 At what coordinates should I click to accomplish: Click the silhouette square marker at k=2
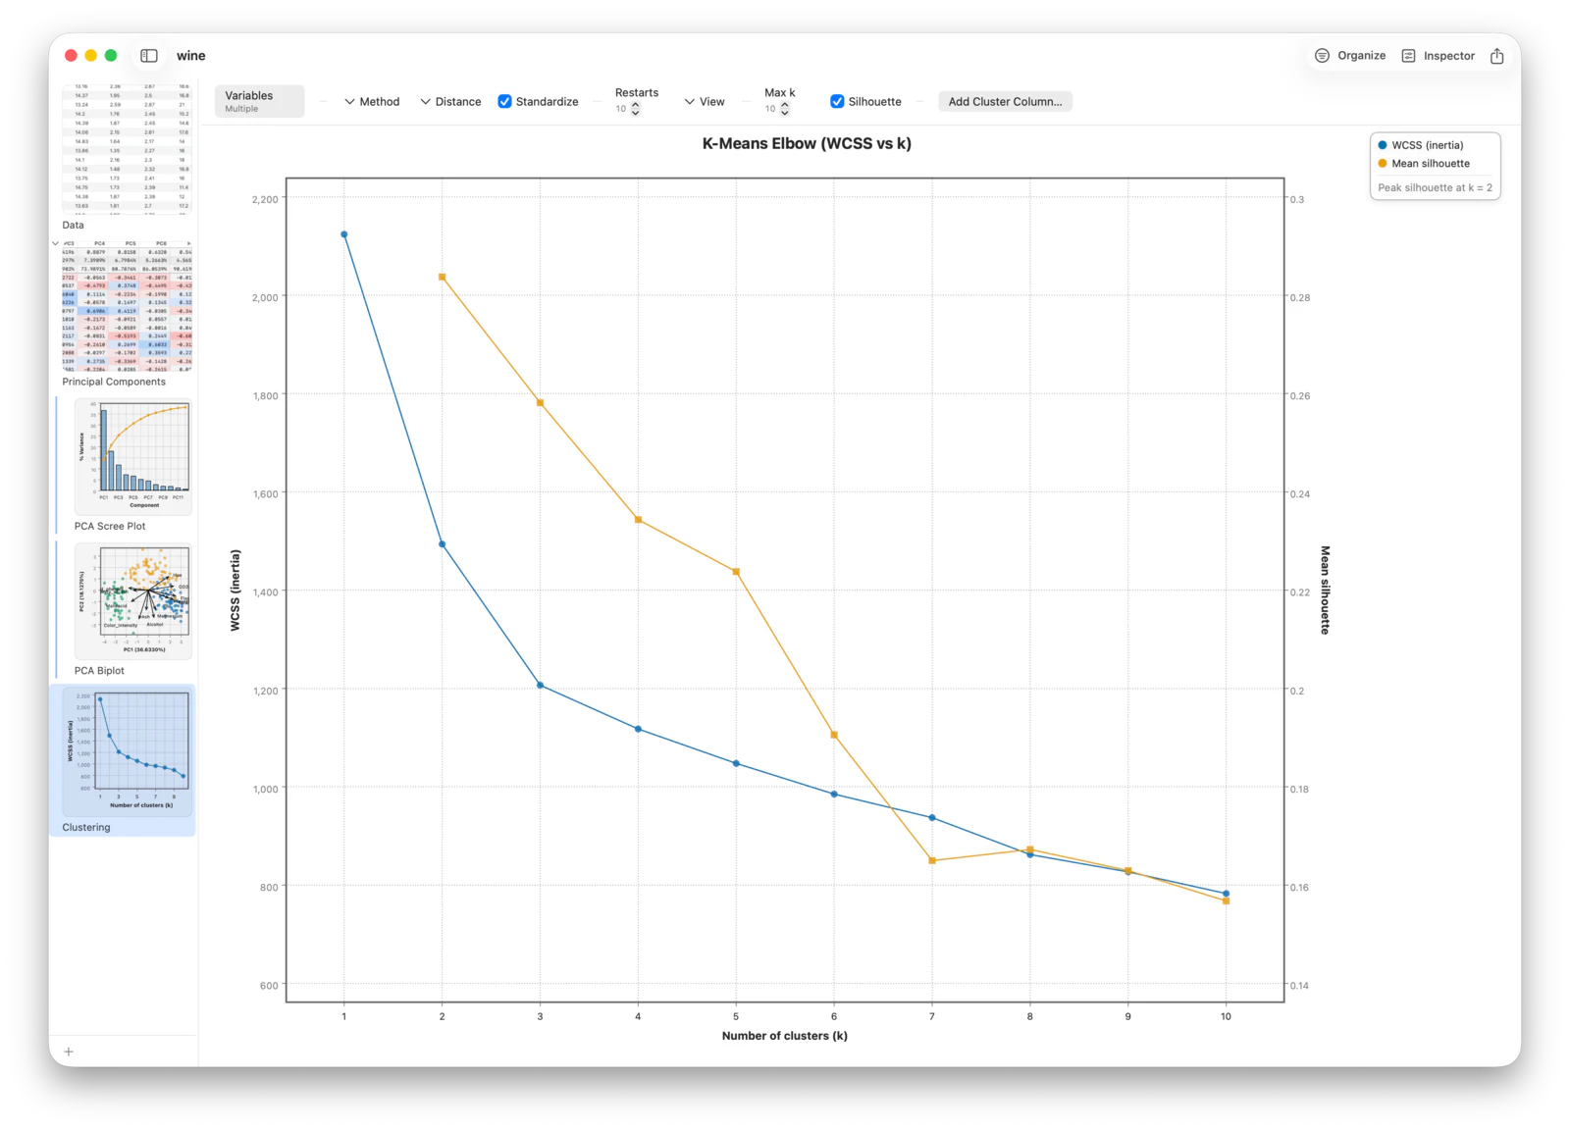(443, 278)
